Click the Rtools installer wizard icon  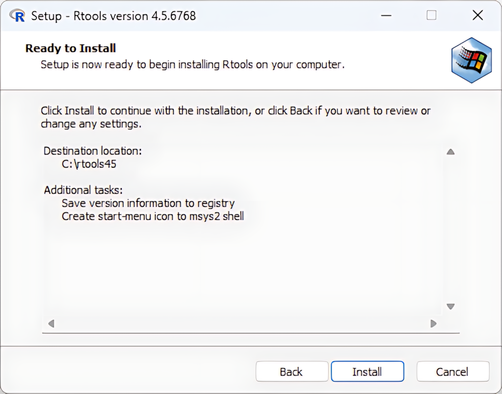click(x=471, y=60)
